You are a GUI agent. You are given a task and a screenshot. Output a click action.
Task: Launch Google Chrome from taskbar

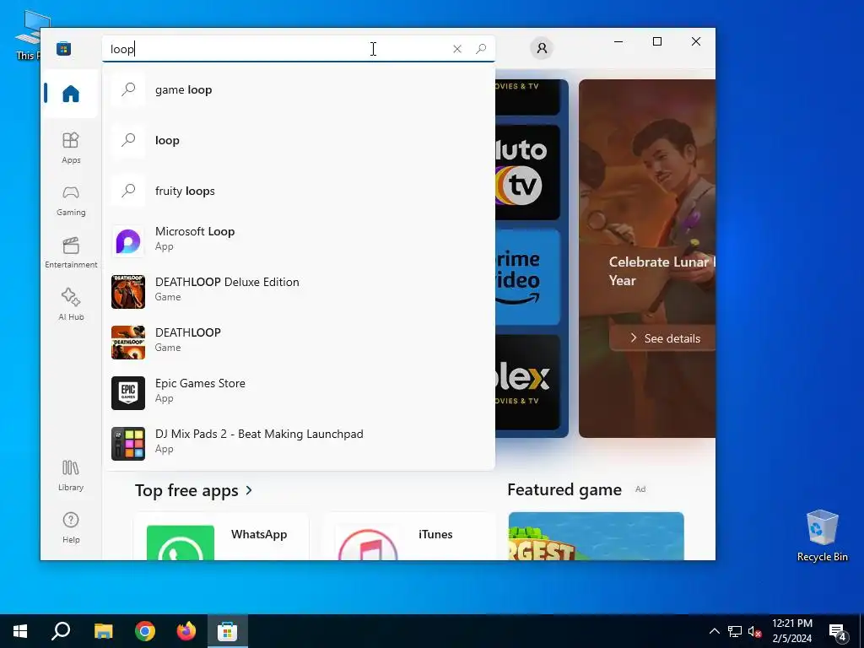(145, 631)
